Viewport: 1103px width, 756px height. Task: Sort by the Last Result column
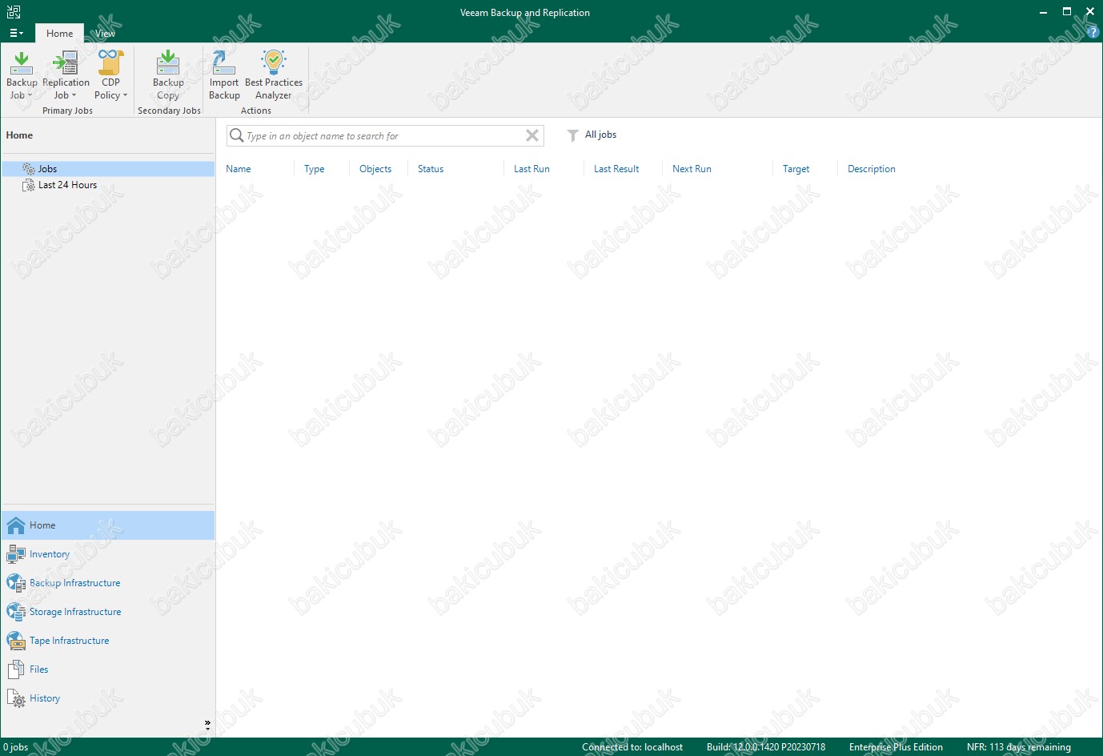616,169
